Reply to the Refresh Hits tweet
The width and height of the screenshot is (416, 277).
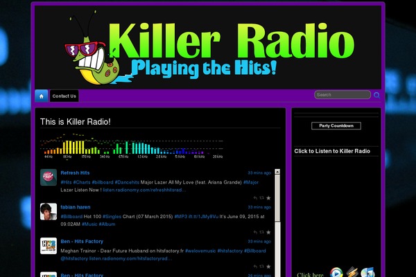(x=255, y=198)
